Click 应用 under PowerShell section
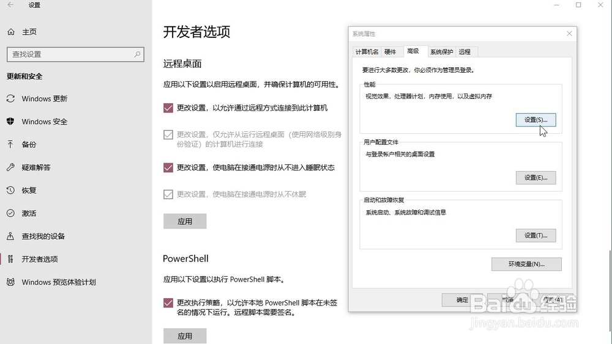 click(x=185, y=336)
